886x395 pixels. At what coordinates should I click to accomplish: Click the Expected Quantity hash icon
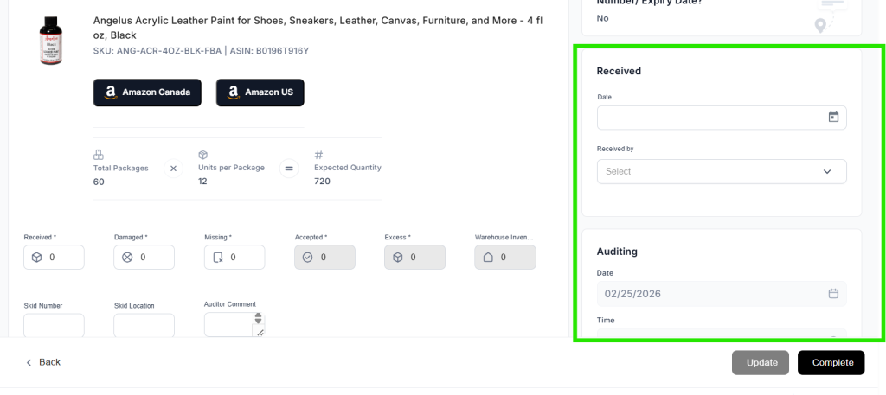[x=318, y=155]
